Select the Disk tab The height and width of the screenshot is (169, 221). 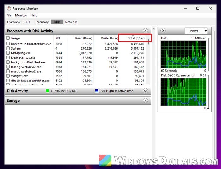click(x=57, y=22)
